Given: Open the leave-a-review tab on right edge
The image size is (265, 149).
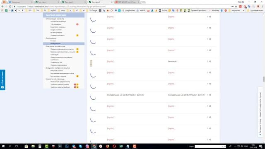Looking at the screenshot, I should click(260, 112).
